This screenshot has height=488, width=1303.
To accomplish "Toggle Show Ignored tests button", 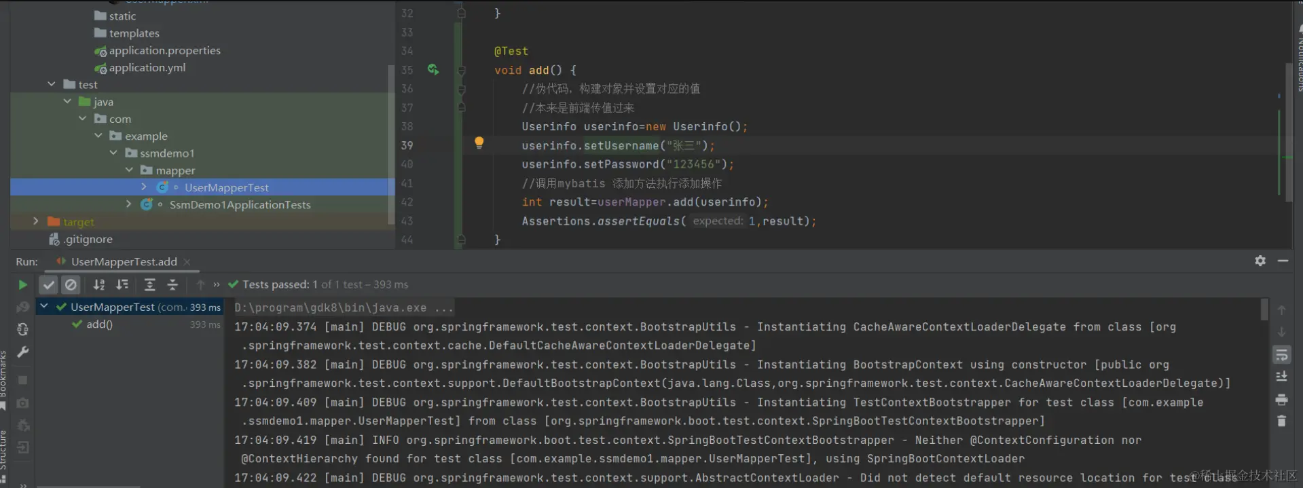I will 71,285.
